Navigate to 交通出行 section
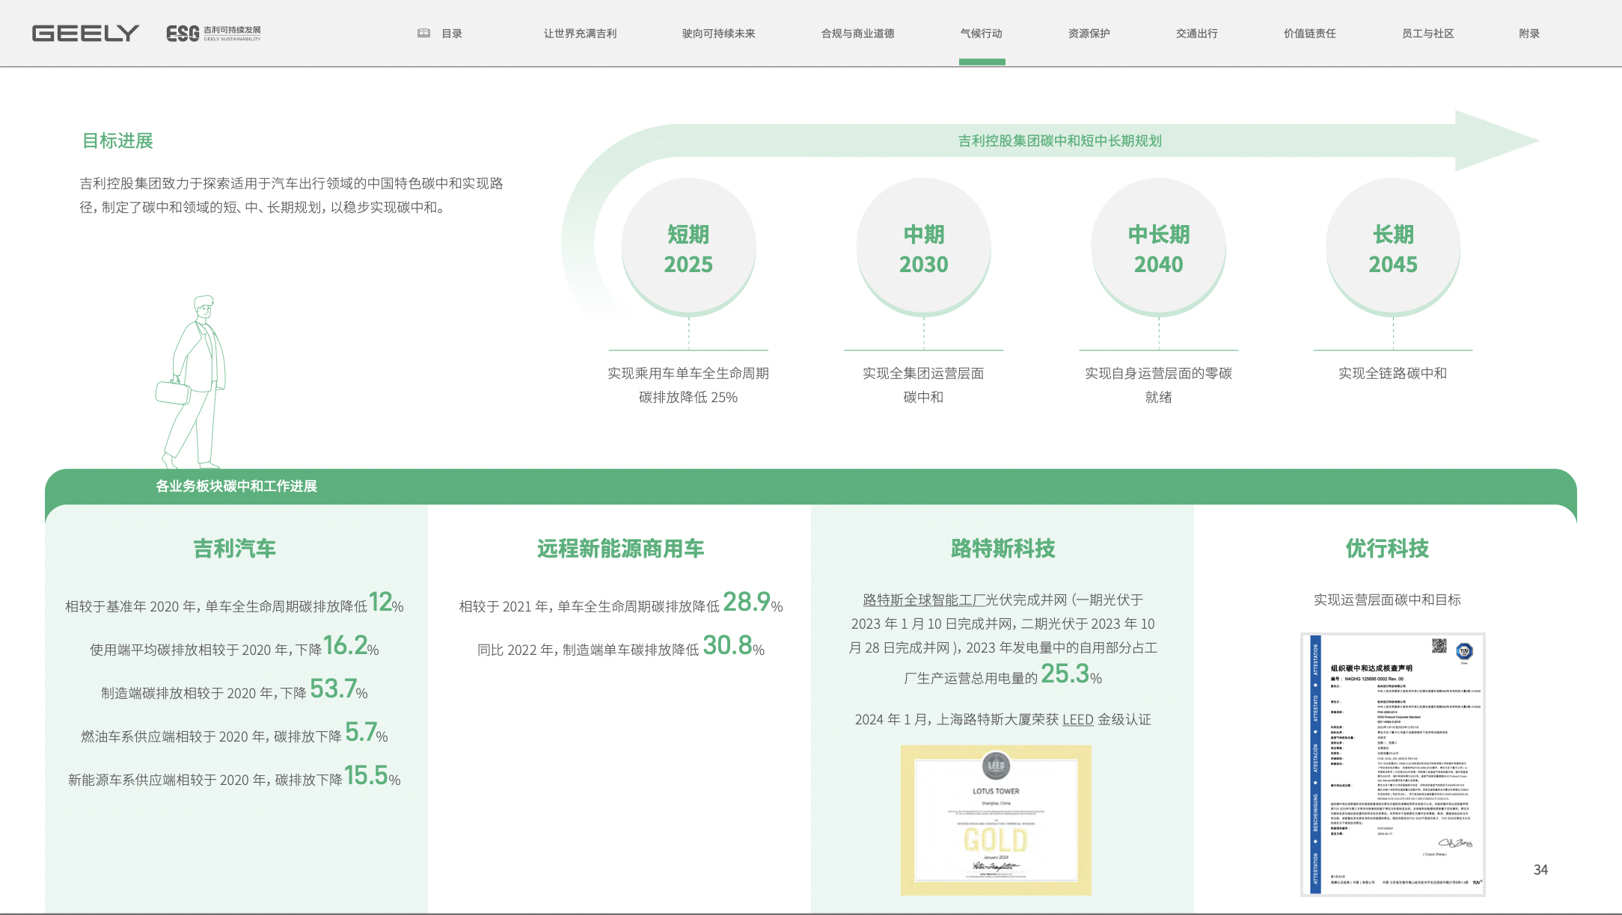Screen dimensions: 1622x915 pos(1196,34)
